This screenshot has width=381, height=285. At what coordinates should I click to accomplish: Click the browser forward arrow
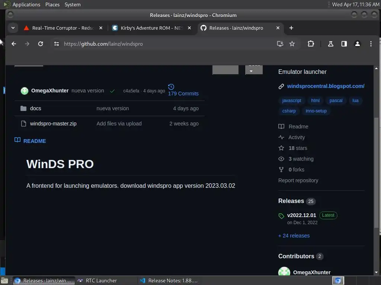pyautogui.click(x=27, y=44)
